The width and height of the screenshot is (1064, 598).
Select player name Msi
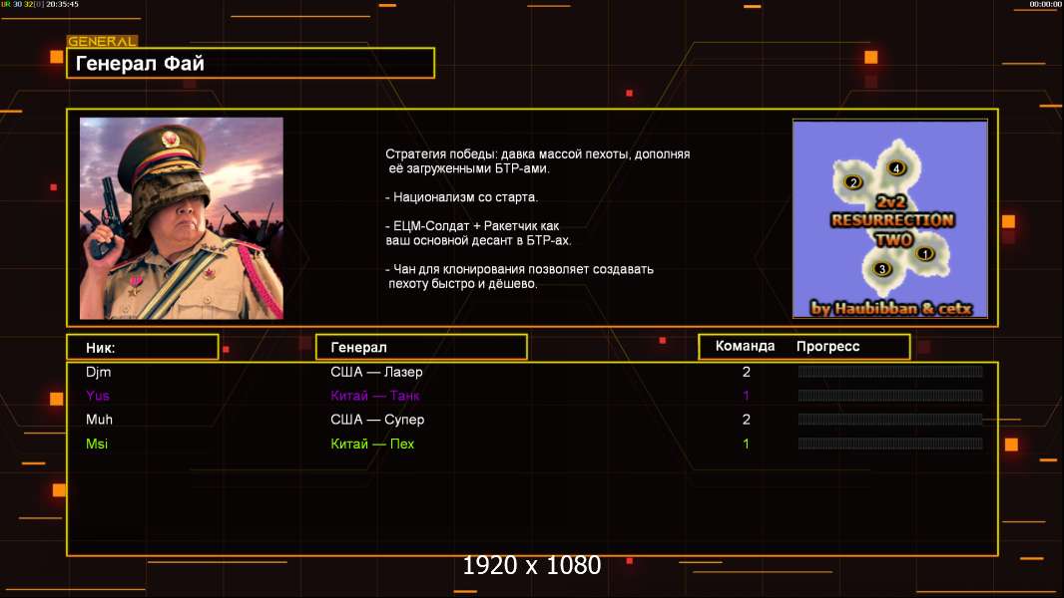[x=97, y=444]
